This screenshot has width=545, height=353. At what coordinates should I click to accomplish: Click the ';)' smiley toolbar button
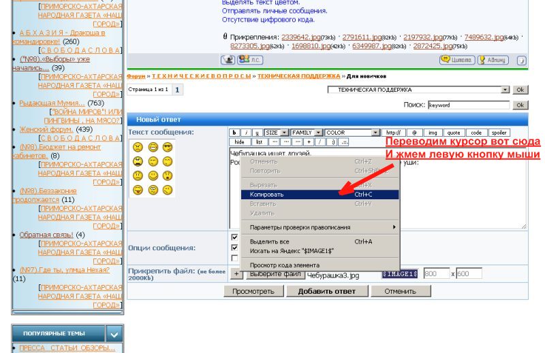(x=333, y=141)
